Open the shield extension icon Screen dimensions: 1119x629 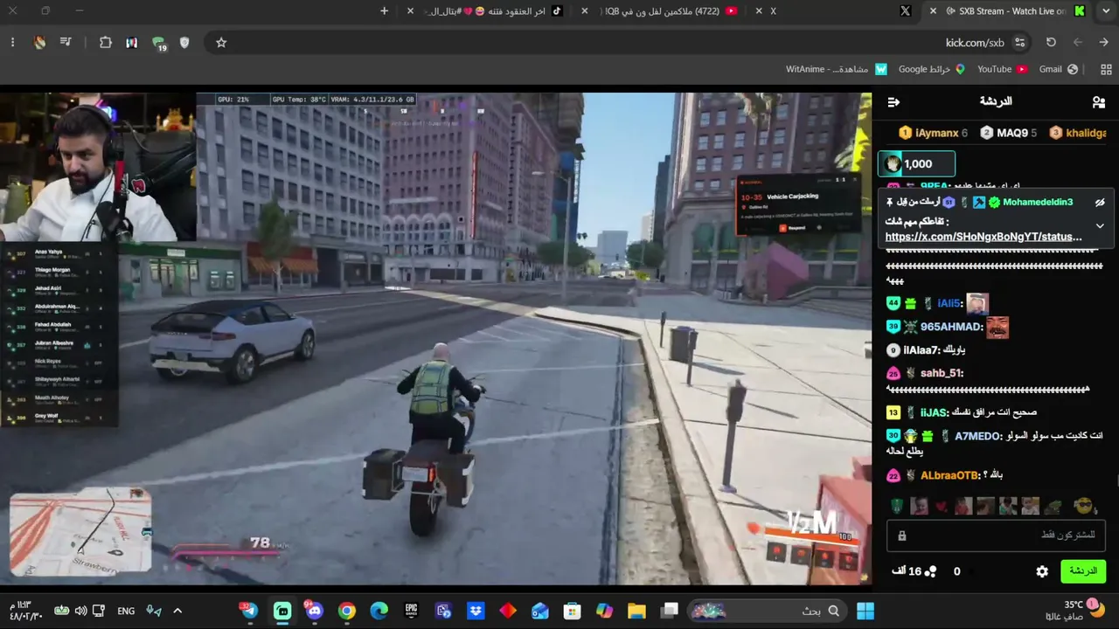[184, 43]
